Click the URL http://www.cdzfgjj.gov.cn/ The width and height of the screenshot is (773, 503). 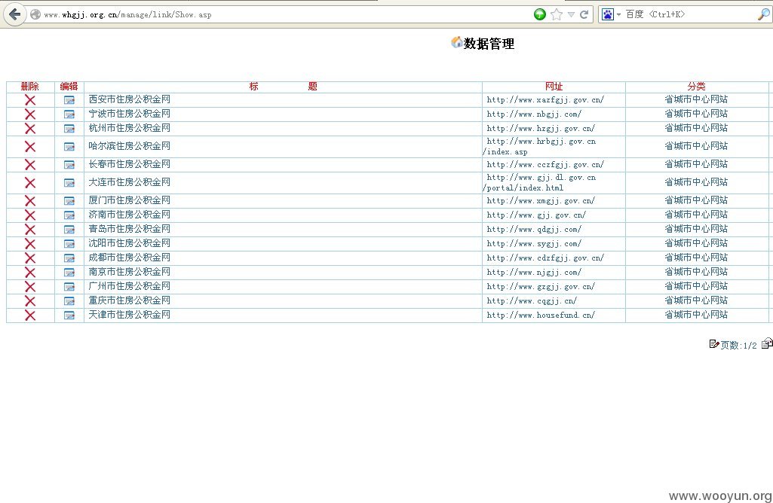coord(544,258)
